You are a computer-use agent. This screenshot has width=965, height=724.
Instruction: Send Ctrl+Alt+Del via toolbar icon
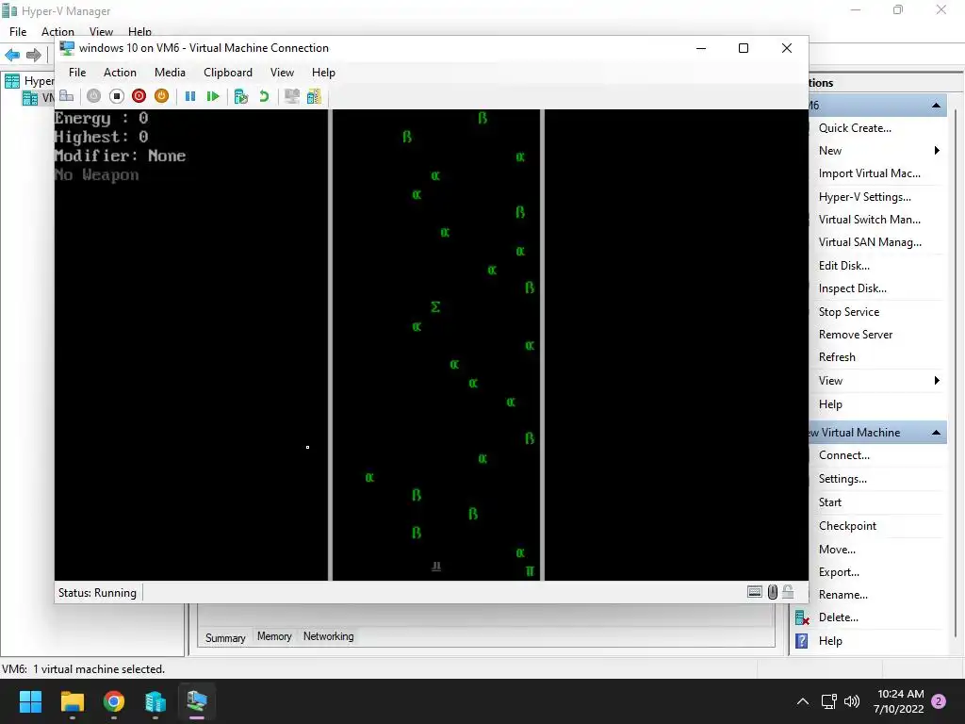click(x=67, y=96)
